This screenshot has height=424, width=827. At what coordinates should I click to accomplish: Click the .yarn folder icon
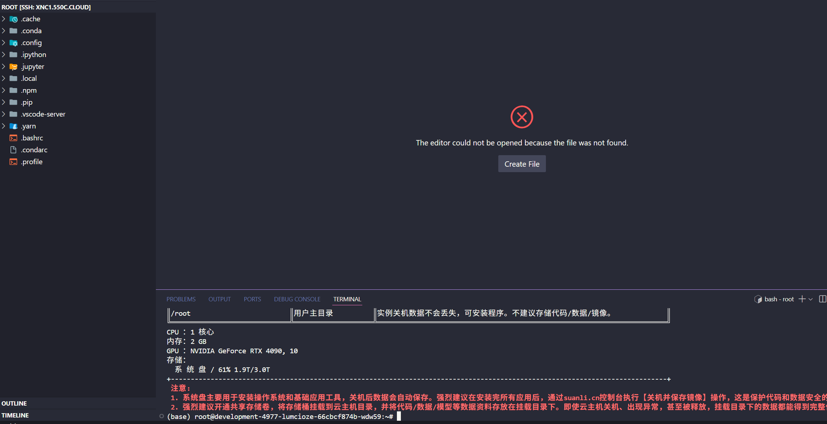pyautogui.click(x=13, y=126)
